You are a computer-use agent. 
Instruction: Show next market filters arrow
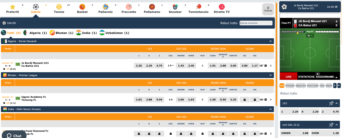tap(335, 86)
